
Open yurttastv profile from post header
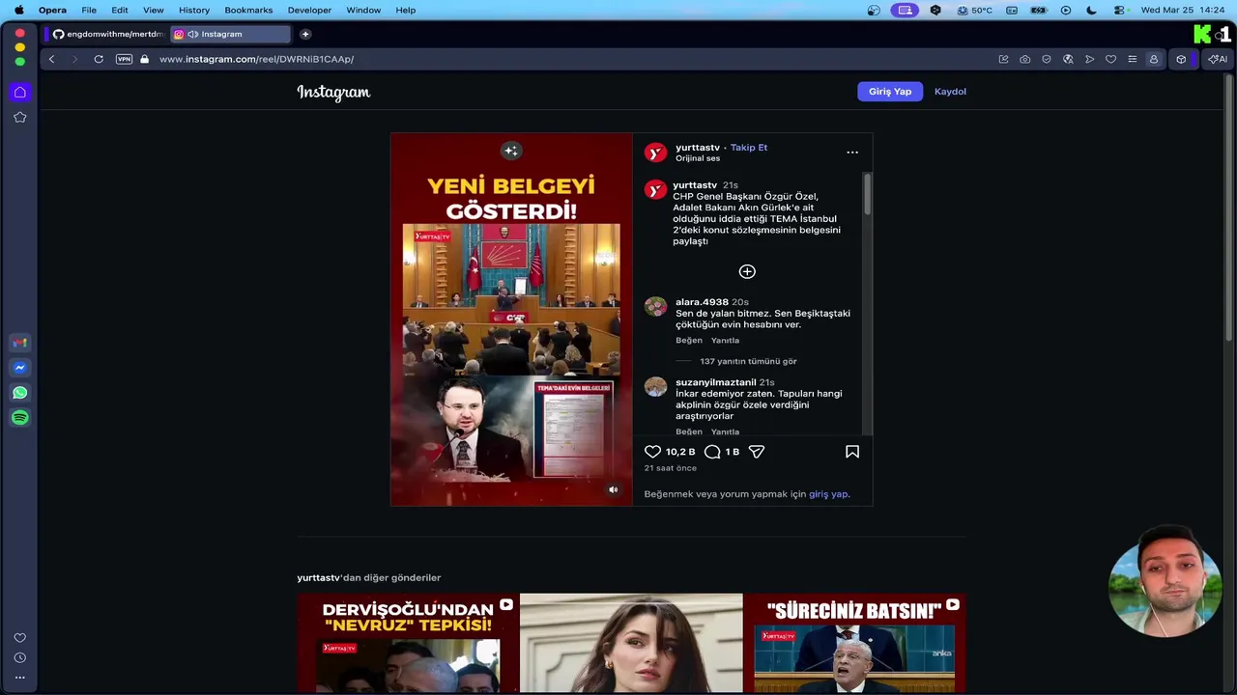(x=698, y=148)
